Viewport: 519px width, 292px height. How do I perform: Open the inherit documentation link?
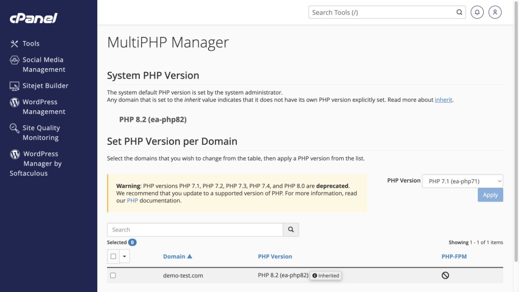[444, 100]
